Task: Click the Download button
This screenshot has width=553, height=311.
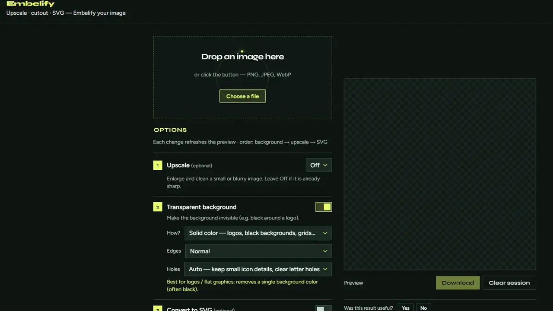Action: (458, 283)
